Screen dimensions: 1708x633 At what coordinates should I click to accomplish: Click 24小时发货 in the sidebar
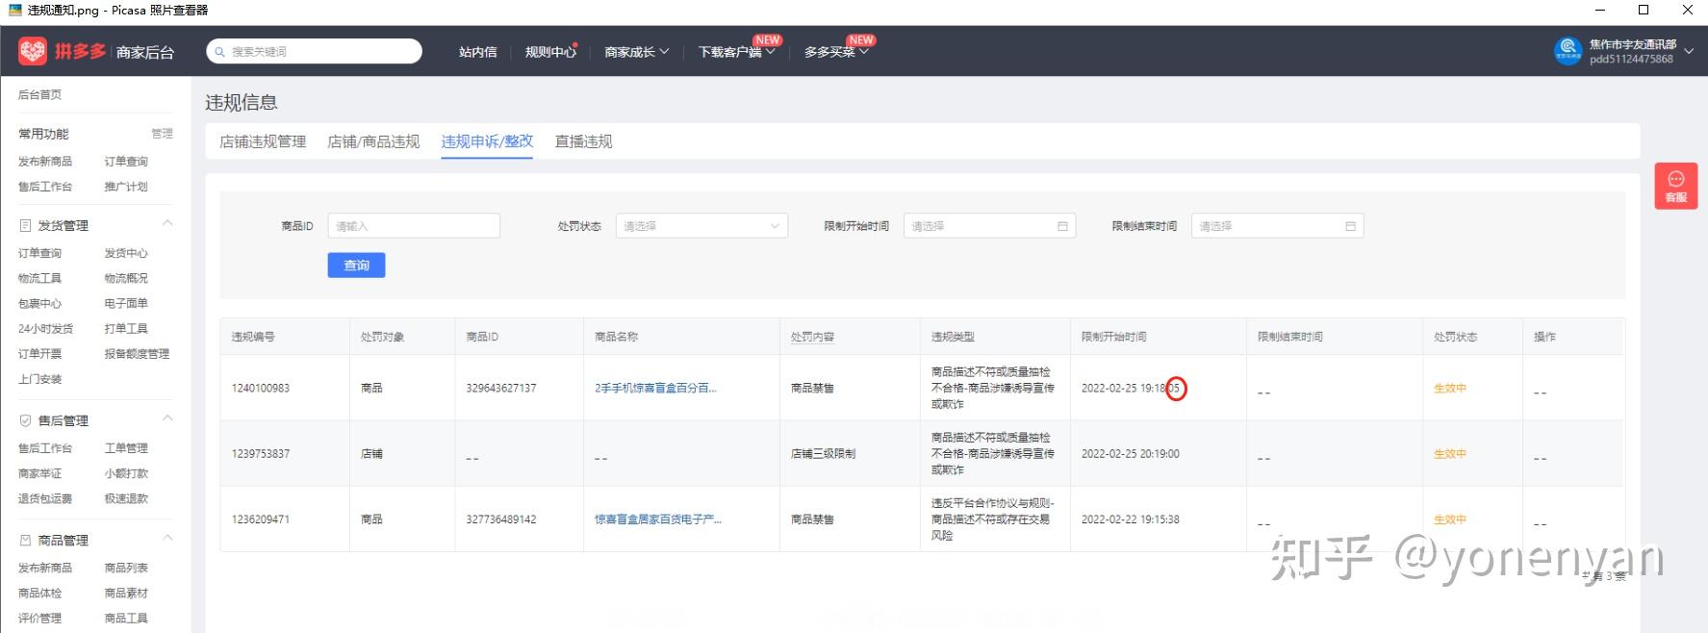[x=45, y=328]
